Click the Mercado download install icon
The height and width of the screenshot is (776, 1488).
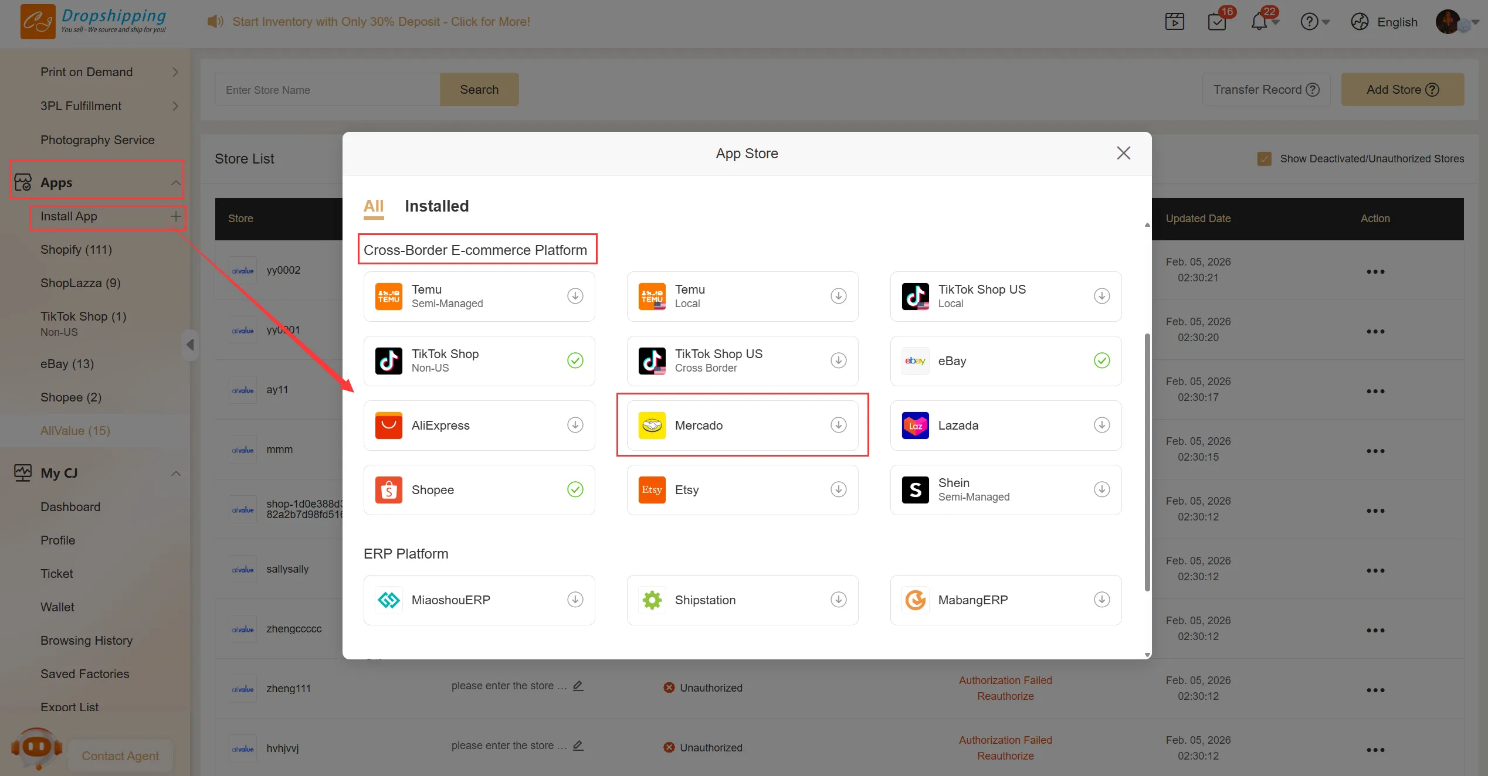[x=838, y=425]
